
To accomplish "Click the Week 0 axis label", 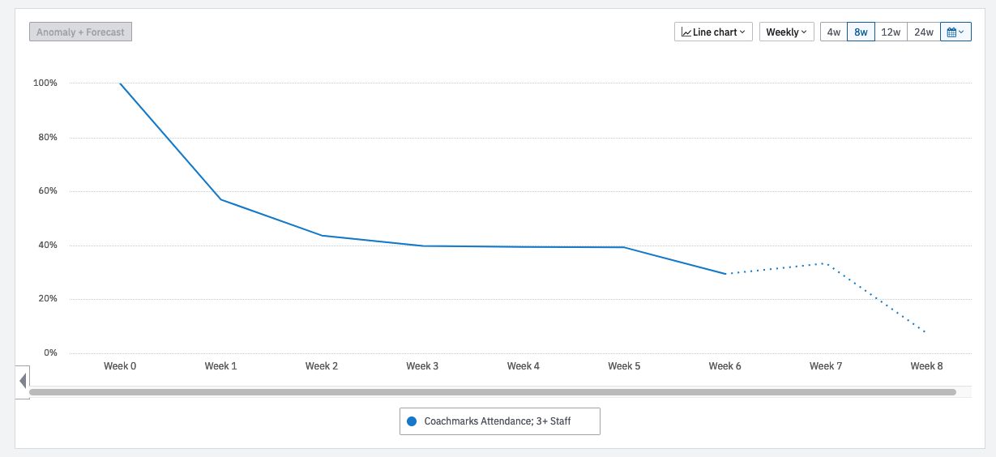I will point(120,366).
